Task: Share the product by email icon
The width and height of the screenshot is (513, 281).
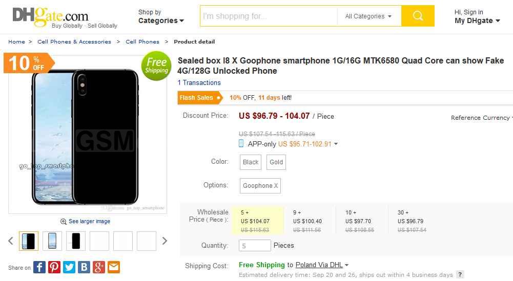Action: pos(114,267)
